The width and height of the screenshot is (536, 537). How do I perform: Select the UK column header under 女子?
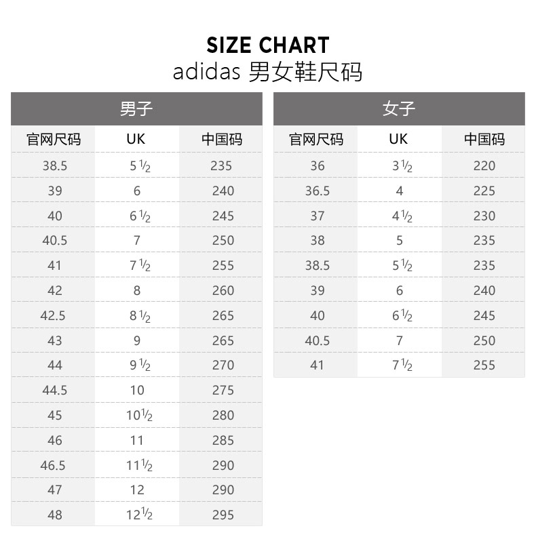click(399, 140)
